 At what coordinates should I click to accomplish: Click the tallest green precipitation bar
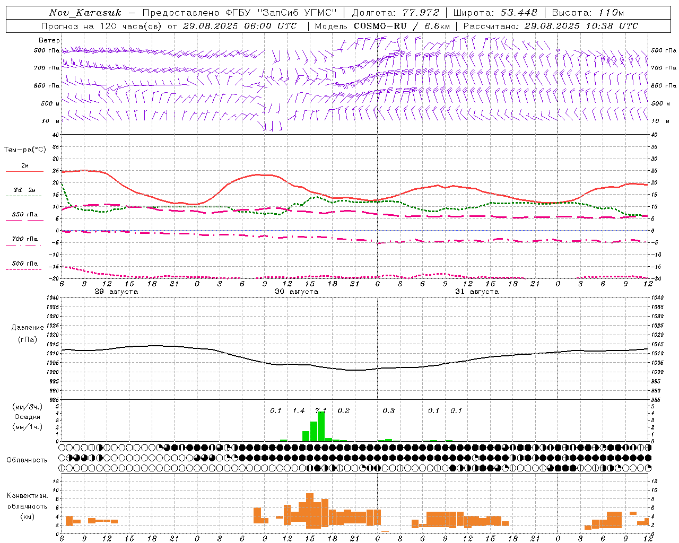321,426
